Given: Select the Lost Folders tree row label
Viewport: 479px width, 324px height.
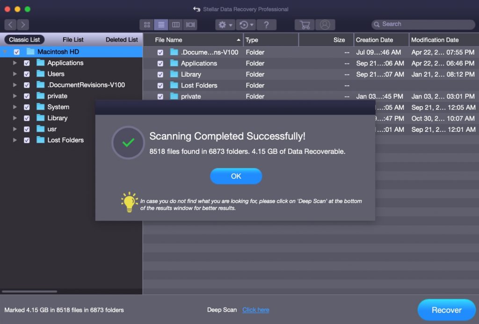Looking at the screenshot, I should [65, 140].
